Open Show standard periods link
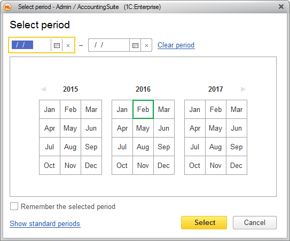Screen dimensions: 290x241 point(45,223)
